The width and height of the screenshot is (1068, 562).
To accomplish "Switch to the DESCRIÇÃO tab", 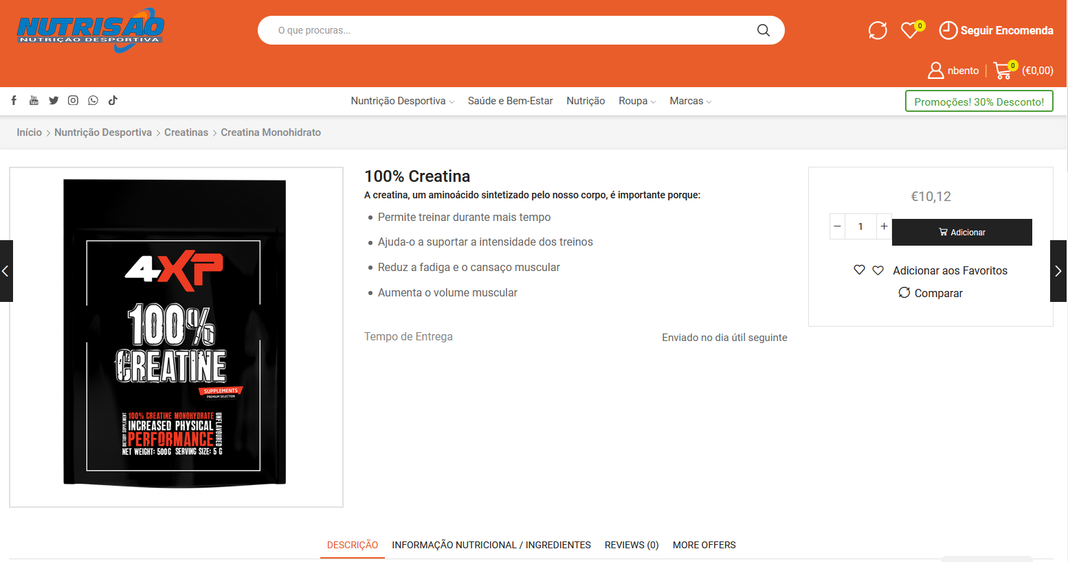I will [353, 545].
